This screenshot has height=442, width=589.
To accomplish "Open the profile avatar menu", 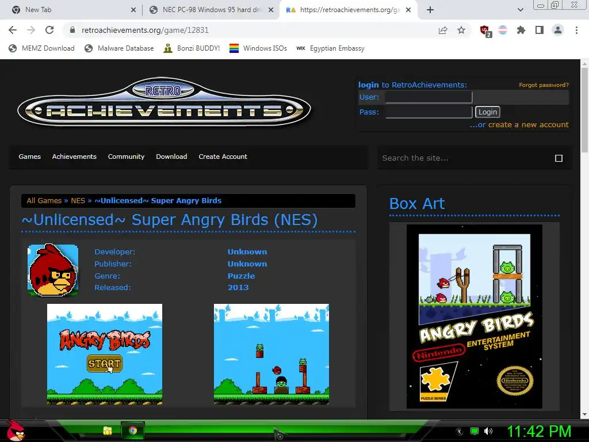I will 558,30.
